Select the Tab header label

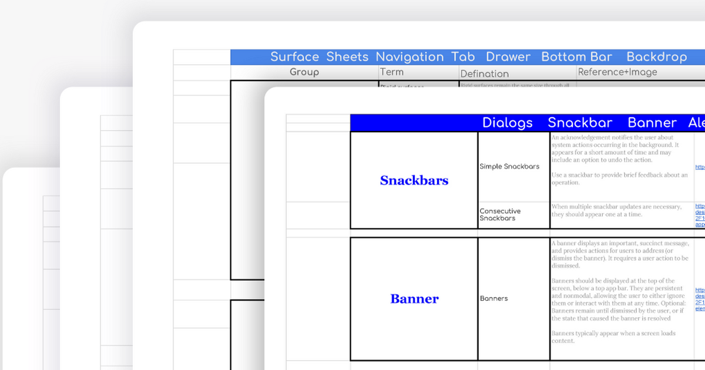(x=463, y=57)
